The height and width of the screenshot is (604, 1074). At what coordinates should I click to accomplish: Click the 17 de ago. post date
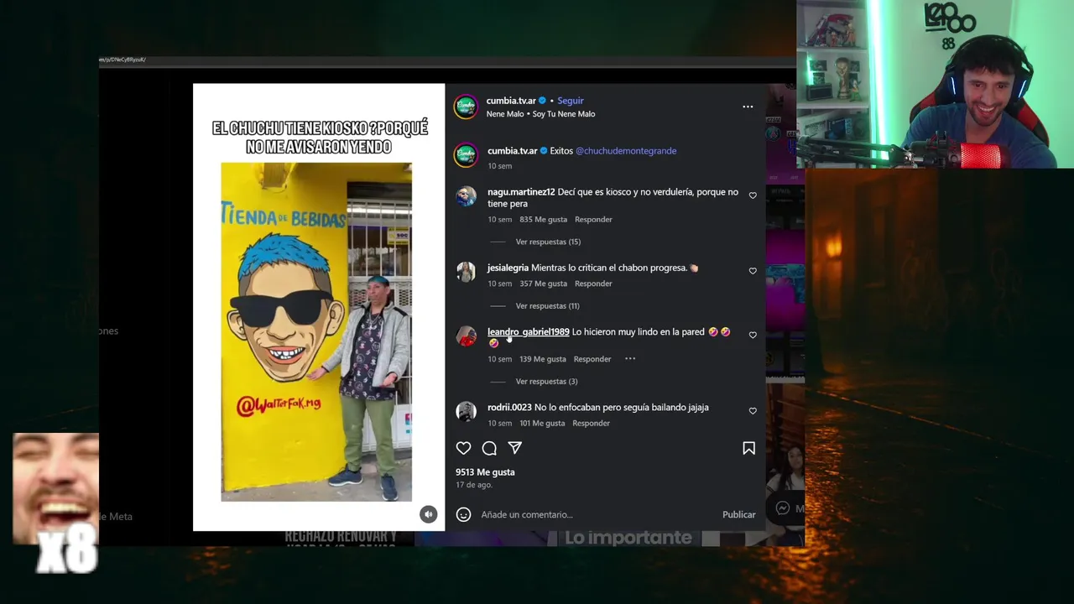tap(473, 485)
